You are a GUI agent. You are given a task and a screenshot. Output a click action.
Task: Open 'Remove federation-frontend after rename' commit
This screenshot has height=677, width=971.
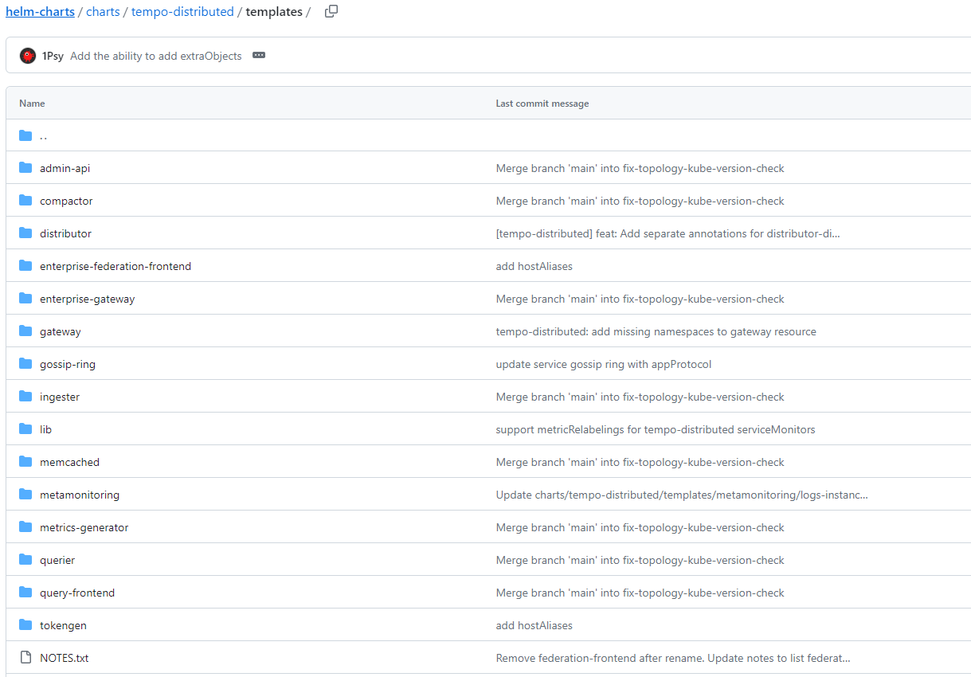(673, 658)
